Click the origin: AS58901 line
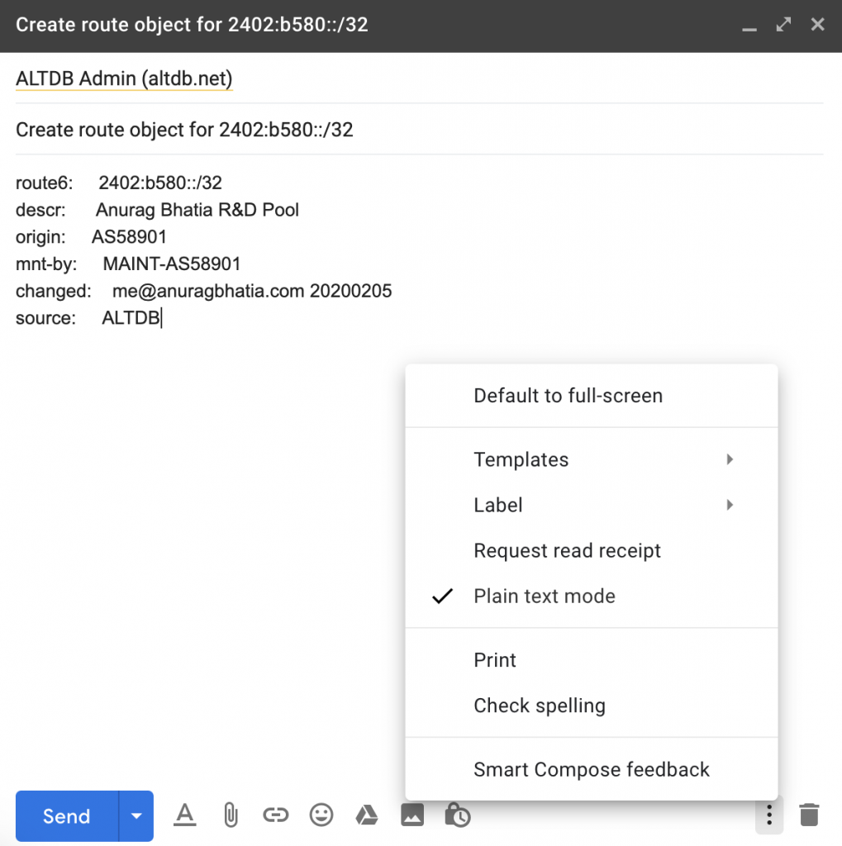The image size is (842, 846). 91,237
